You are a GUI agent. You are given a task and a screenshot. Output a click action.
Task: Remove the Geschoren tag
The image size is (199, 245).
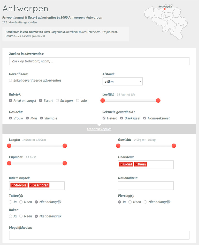(x=30, y=185)
